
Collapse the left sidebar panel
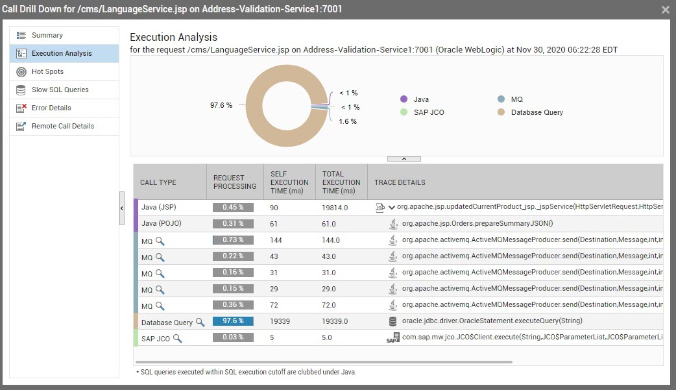tap(122, 208)
